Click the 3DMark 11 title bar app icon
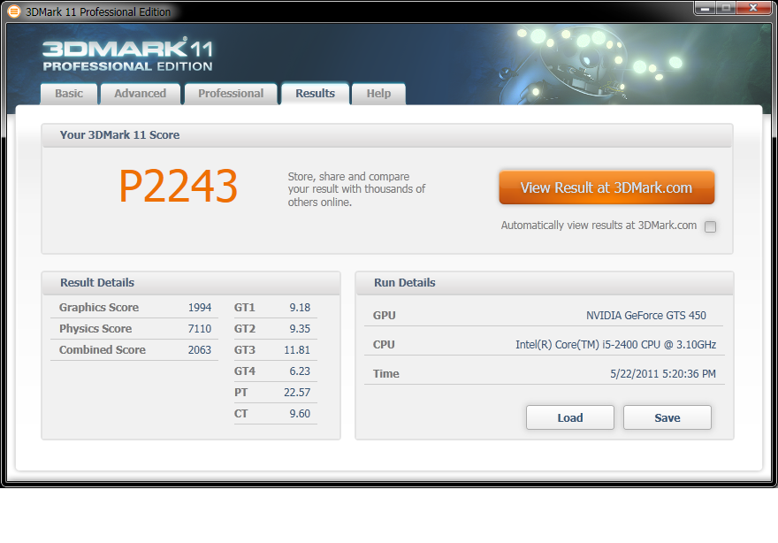Screen dimensions: 778x543 click(x=14, y=11)
